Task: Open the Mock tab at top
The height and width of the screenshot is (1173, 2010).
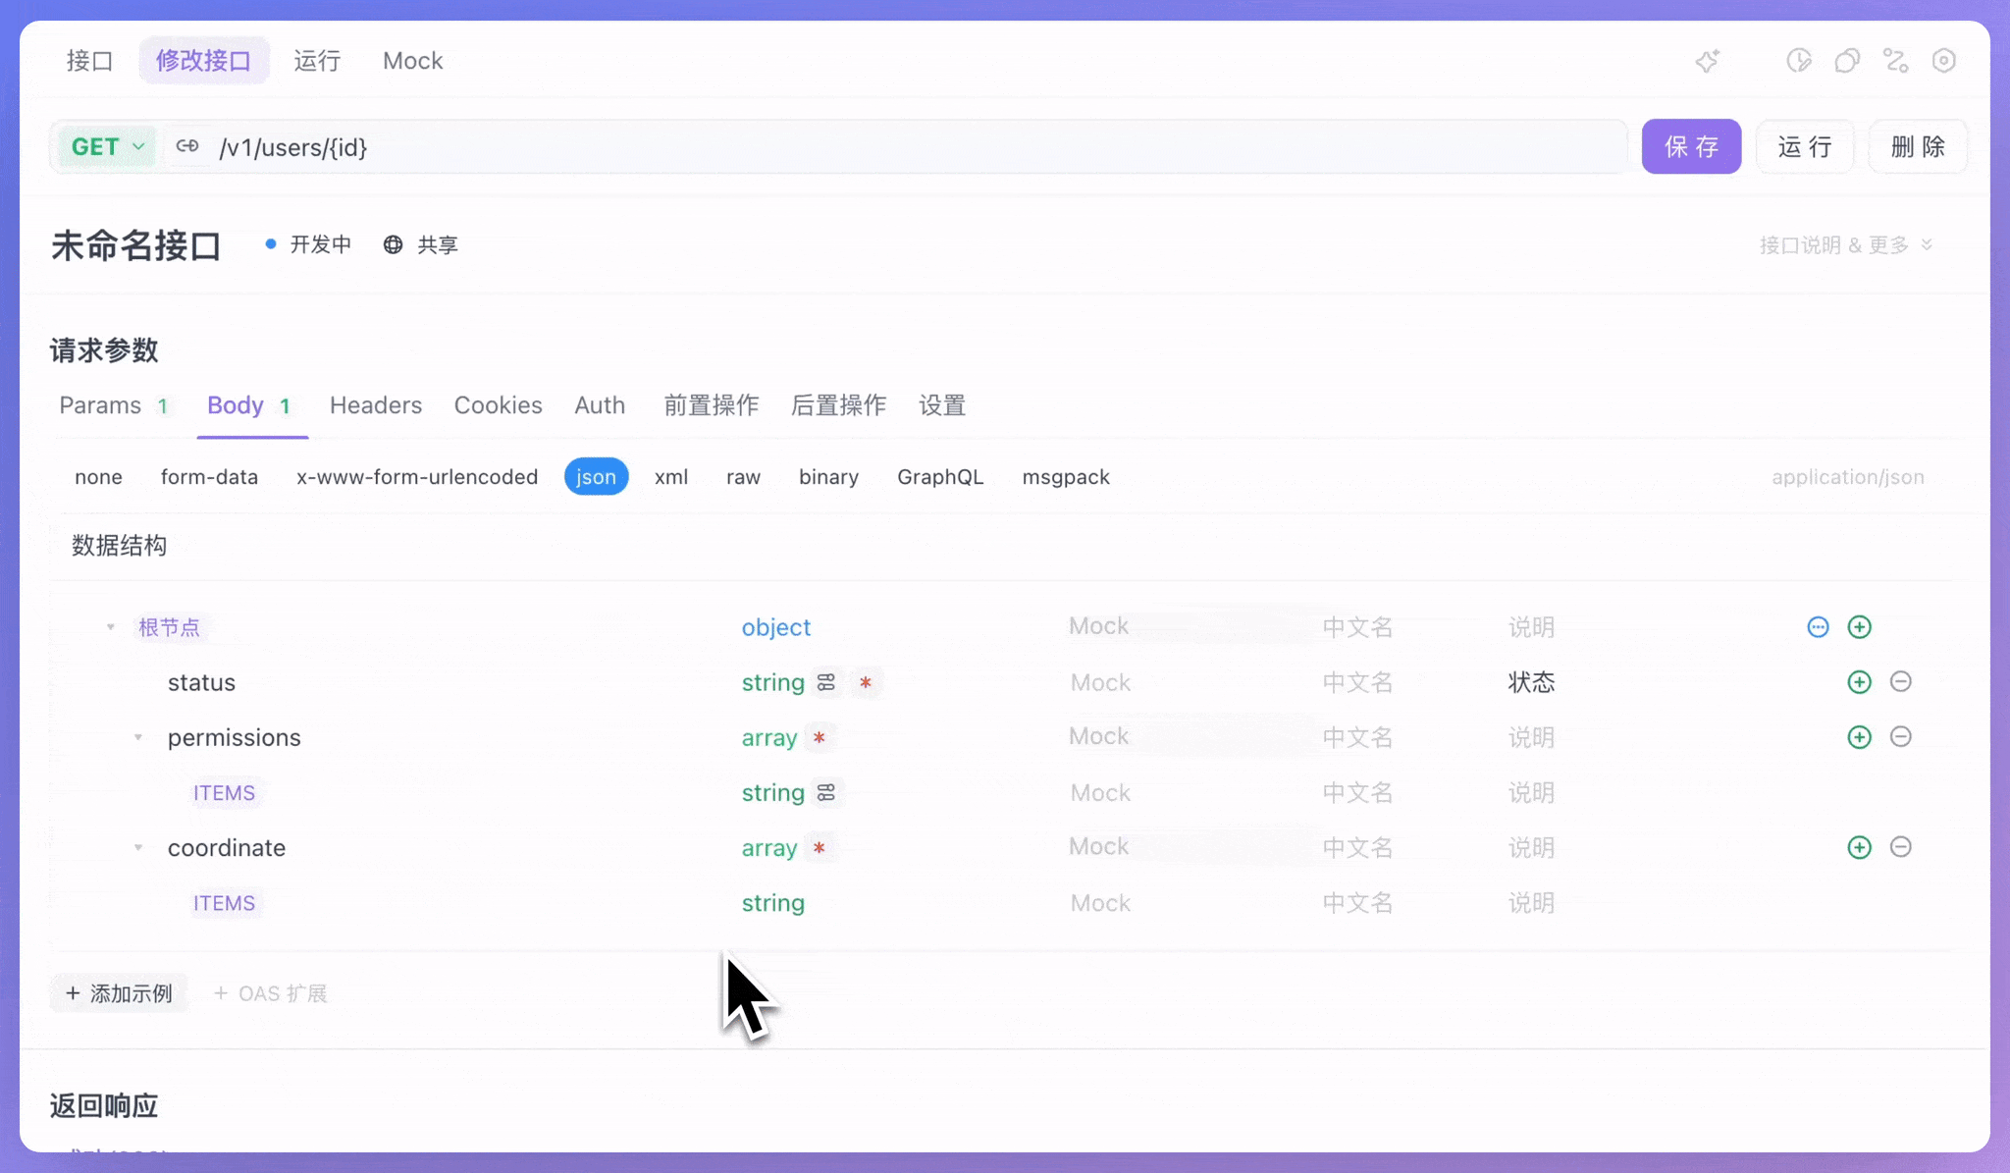Action: [x=412, y=61]
